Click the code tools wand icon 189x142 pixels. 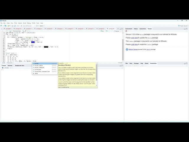tap(25, 31)
